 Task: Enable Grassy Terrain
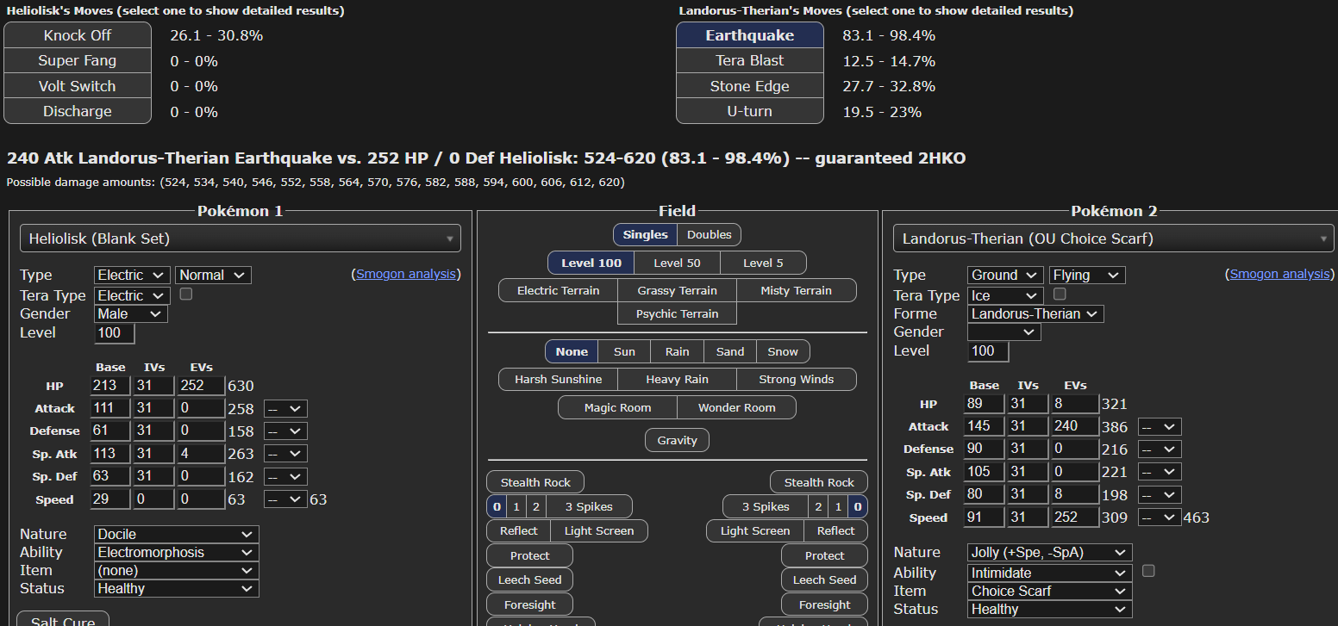[x=677, y=290]
